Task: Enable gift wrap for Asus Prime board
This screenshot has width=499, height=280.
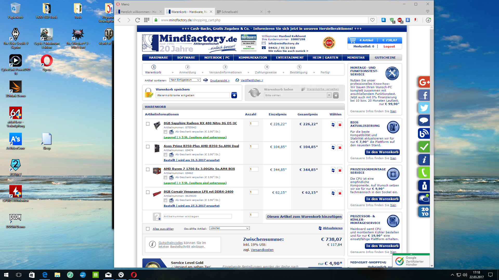Action: click(165, 155)
